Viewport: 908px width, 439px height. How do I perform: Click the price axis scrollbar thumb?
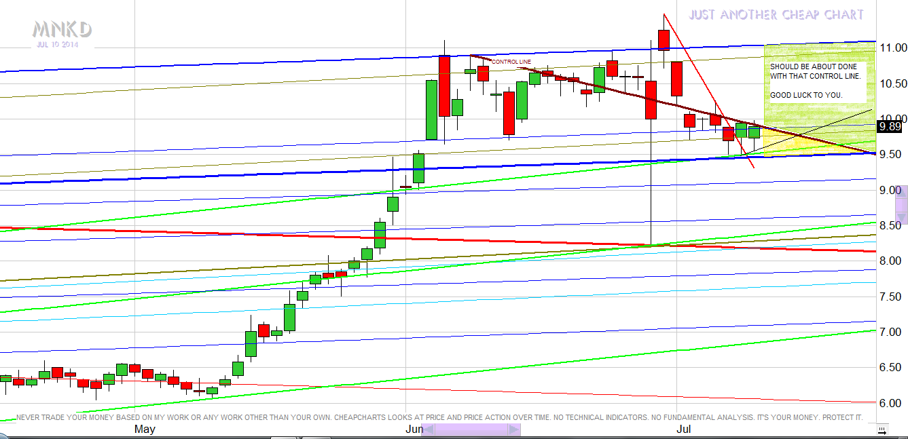902,204
